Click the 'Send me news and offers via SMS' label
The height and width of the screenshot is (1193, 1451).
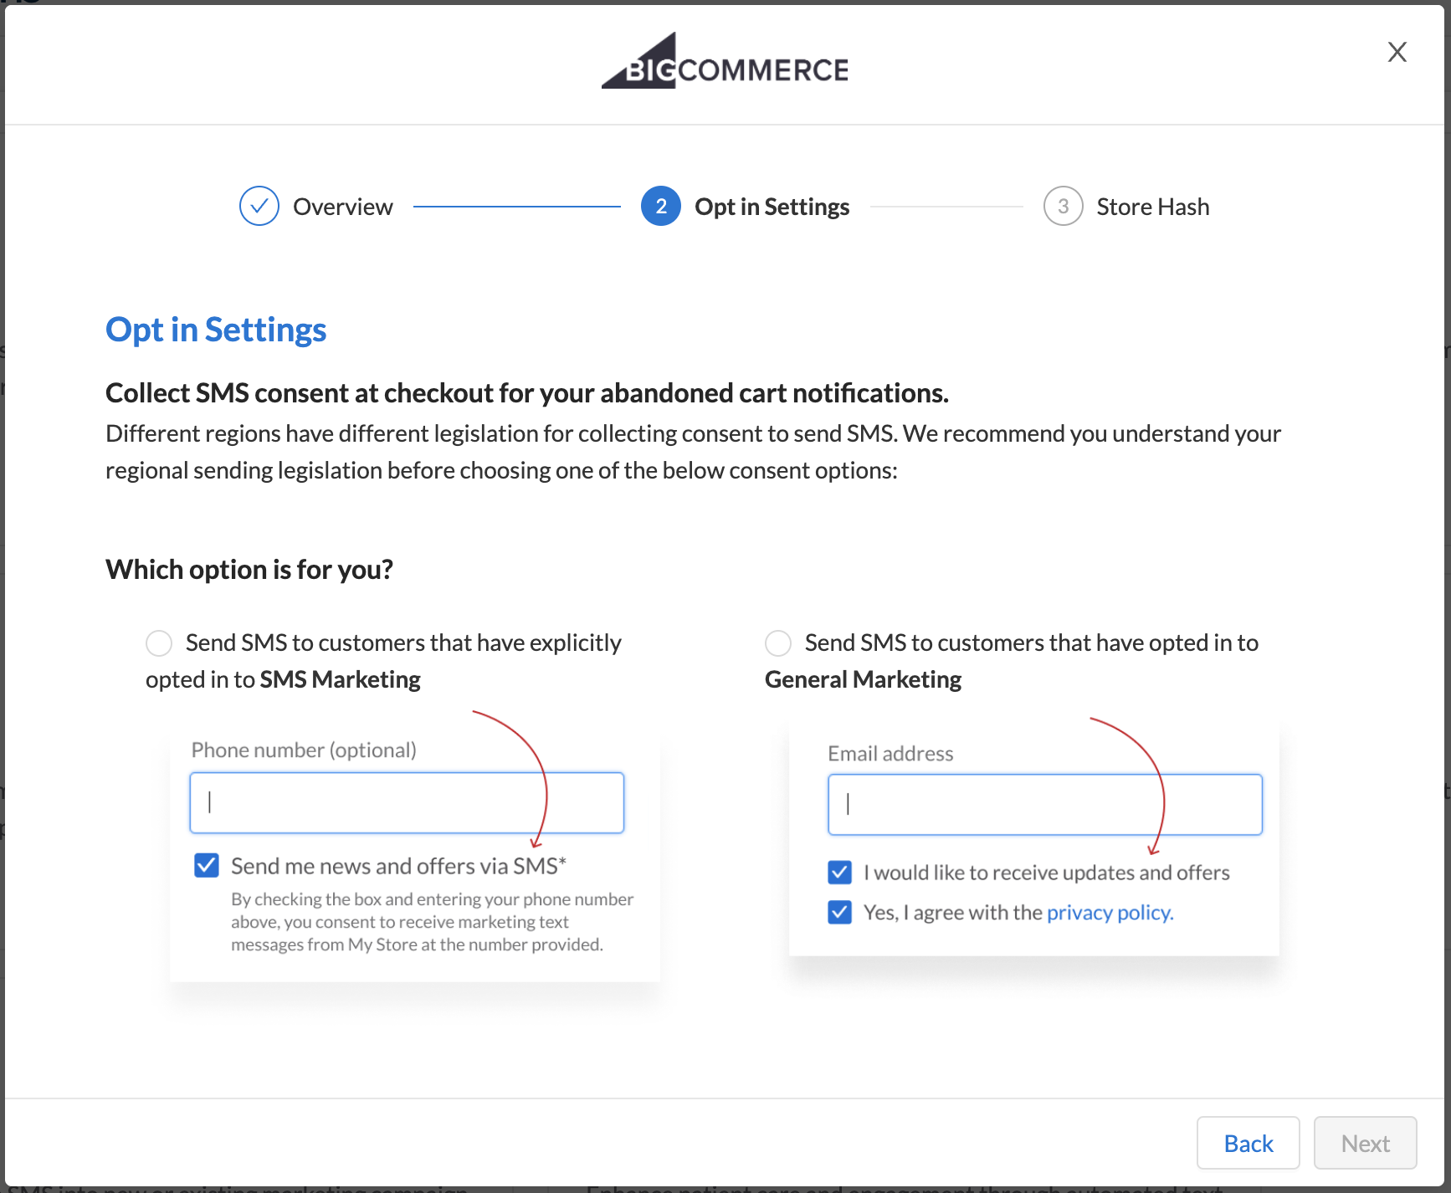click(398, 866)
